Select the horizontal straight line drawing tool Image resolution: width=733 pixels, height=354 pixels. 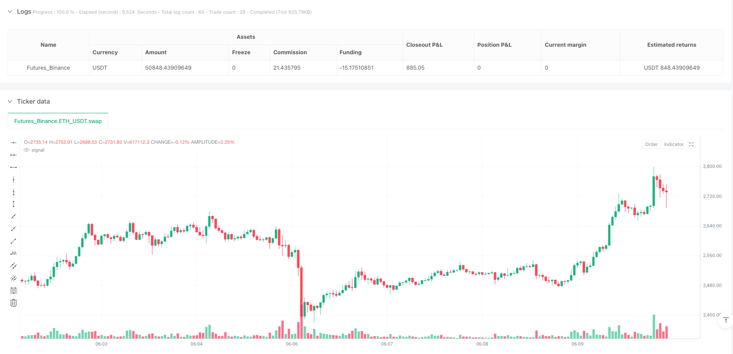click(14, 142)
